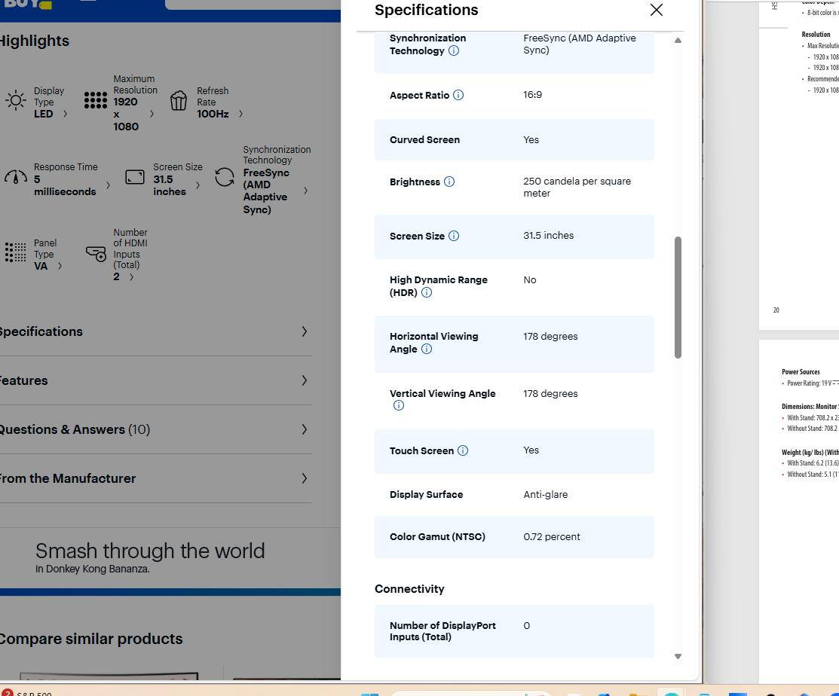
Task: Click scrollbar up arrow in Specifications panel
Action: pos(677,40)
